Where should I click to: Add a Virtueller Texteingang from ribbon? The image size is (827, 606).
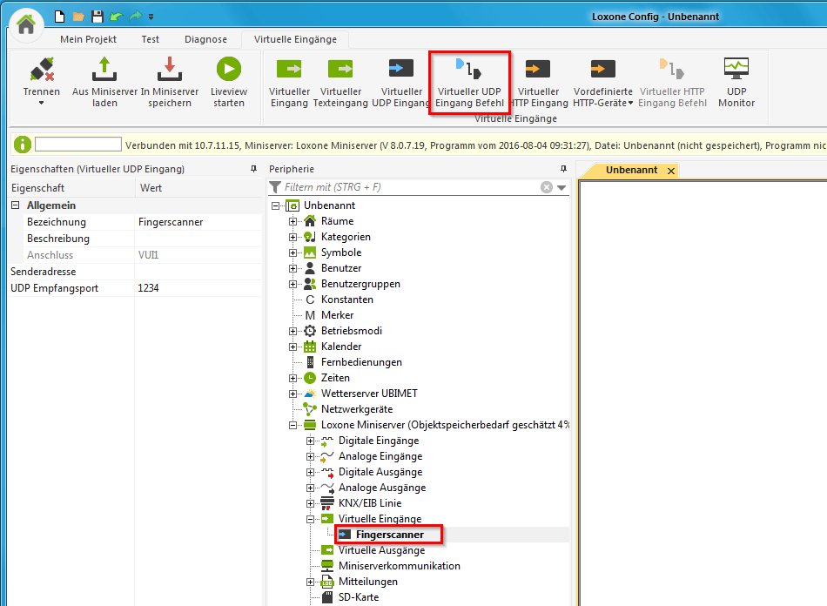pyautogui.click(x=341, y=70)
